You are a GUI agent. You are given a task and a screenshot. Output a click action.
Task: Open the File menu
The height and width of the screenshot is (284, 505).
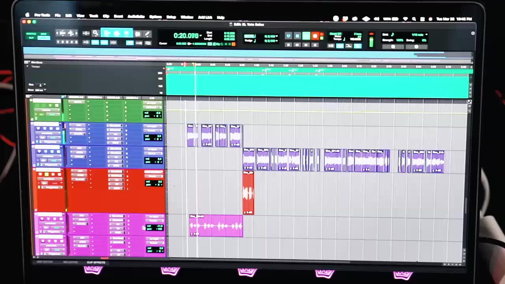point(58,16)
